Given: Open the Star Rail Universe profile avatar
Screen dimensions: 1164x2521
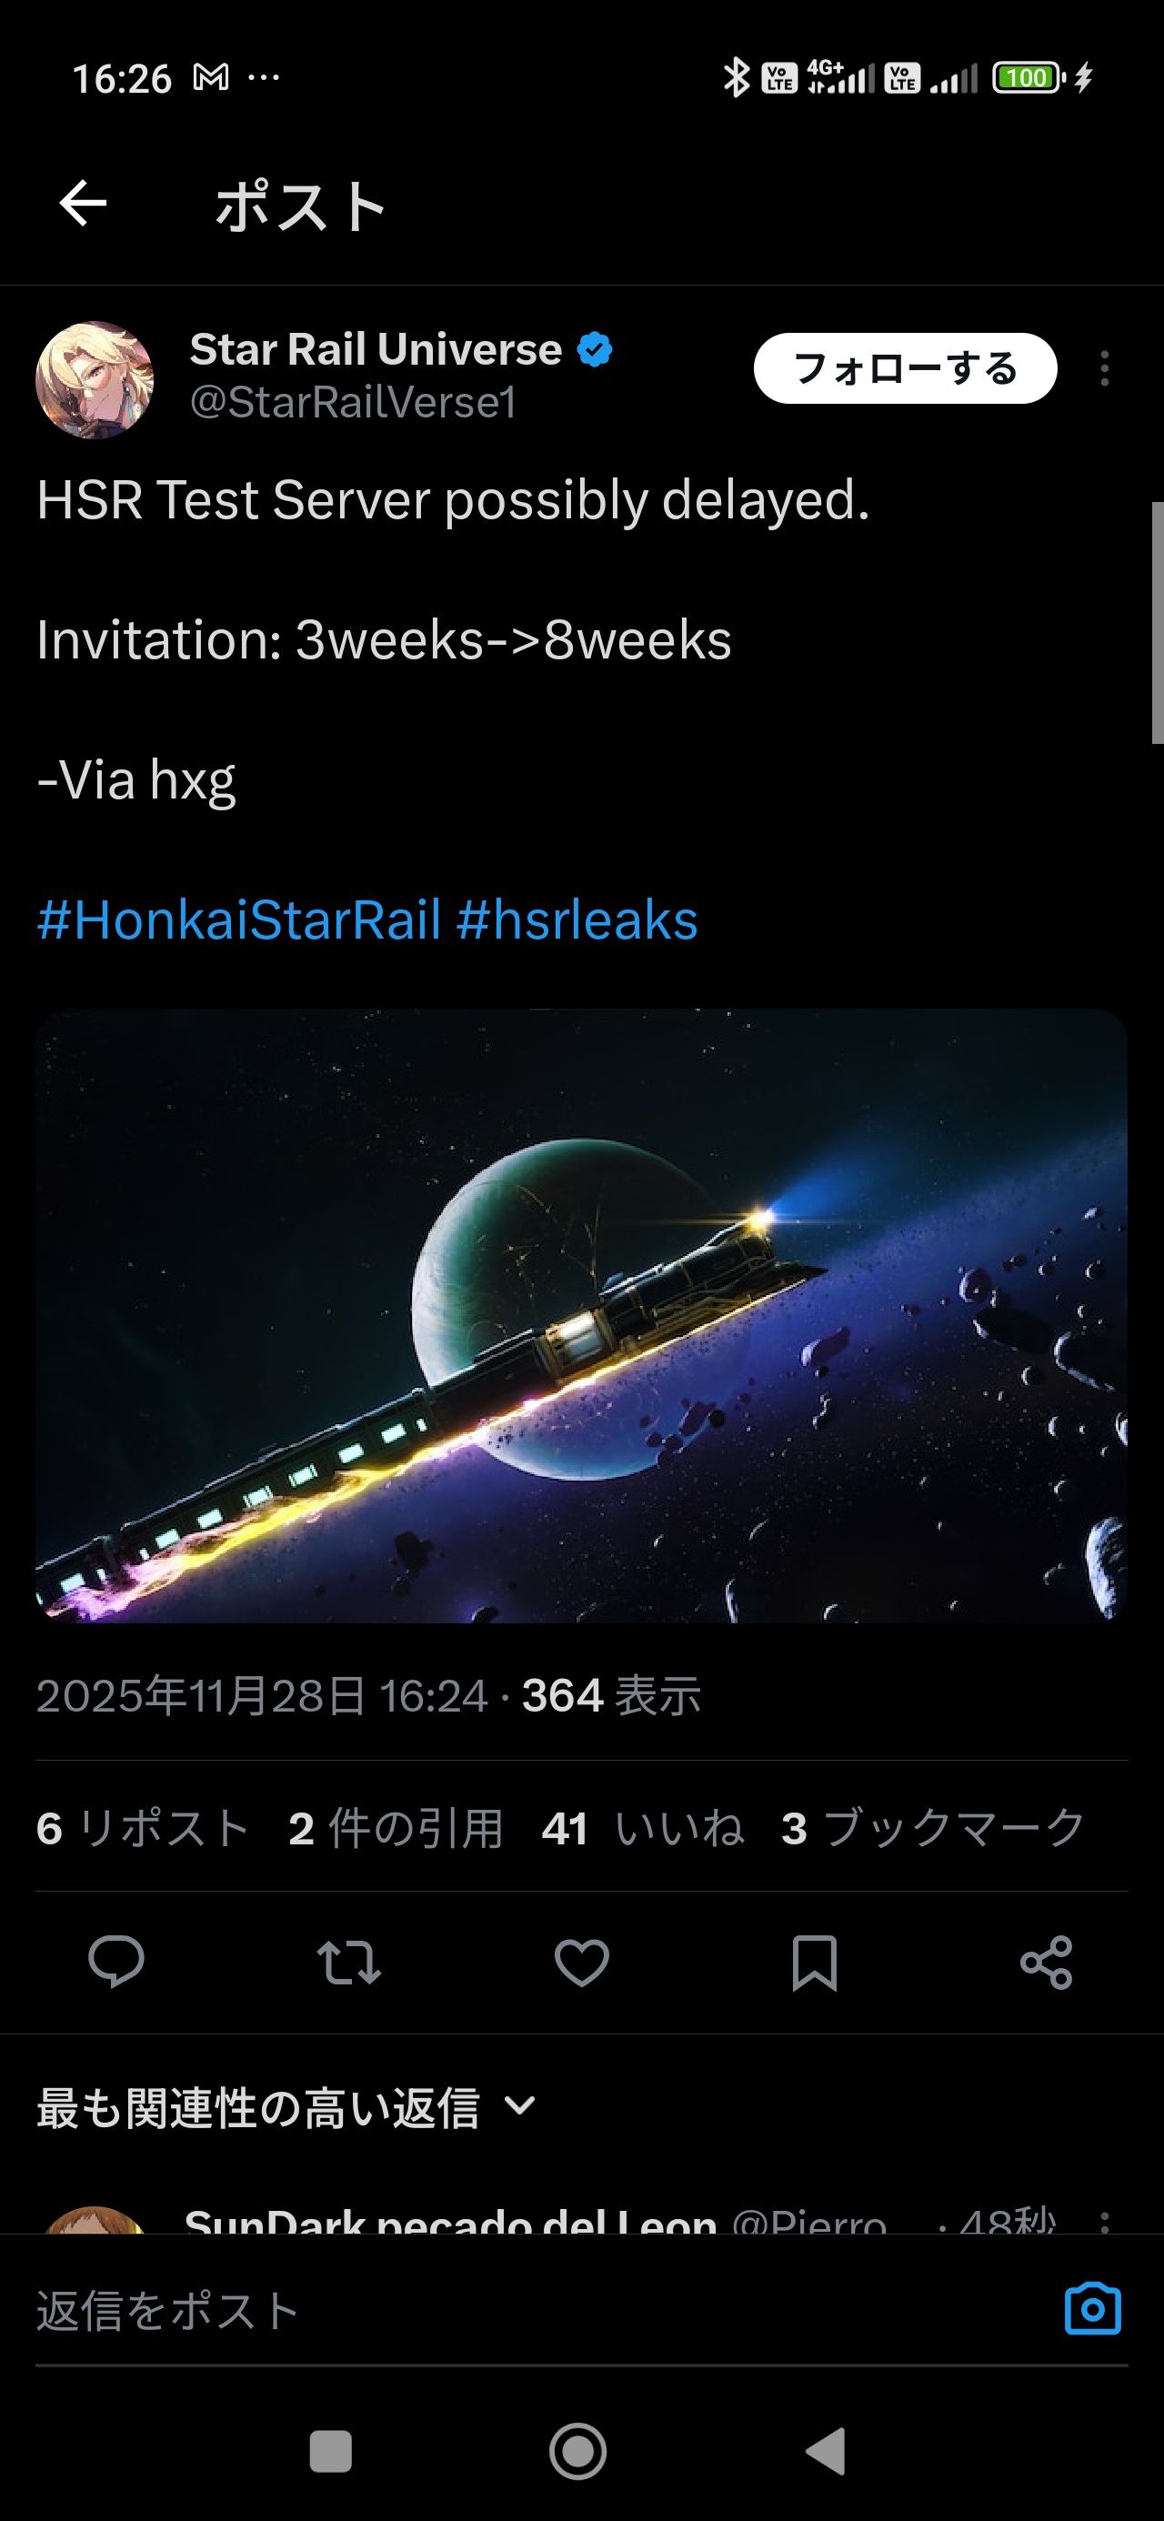Looking at the screenshot, I should (x=95, y=380).
